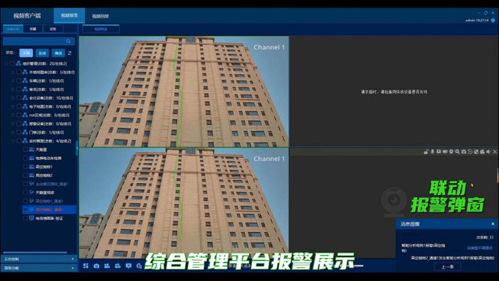Click the zoom magnifier in video pane toolbar

tap(457, 152)
